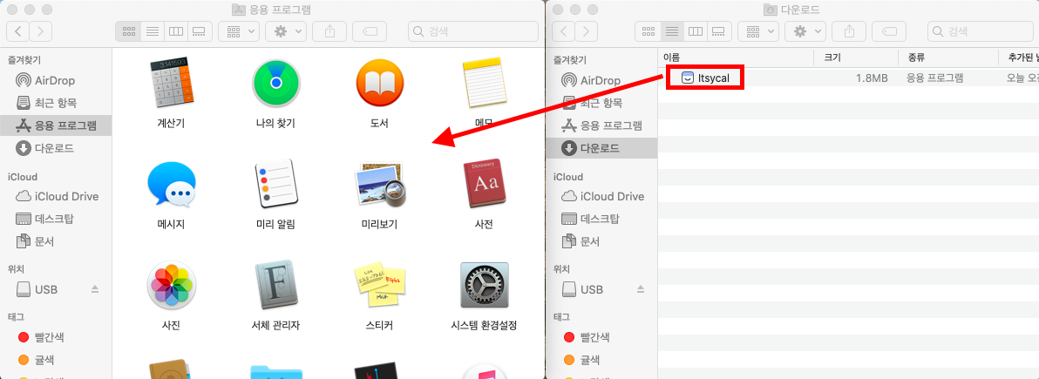Select 응용 프로그램 in Downloads window sidebar
Image resolution: width=1039 pixels, height=379 pixels.
[x=601, y=125]
